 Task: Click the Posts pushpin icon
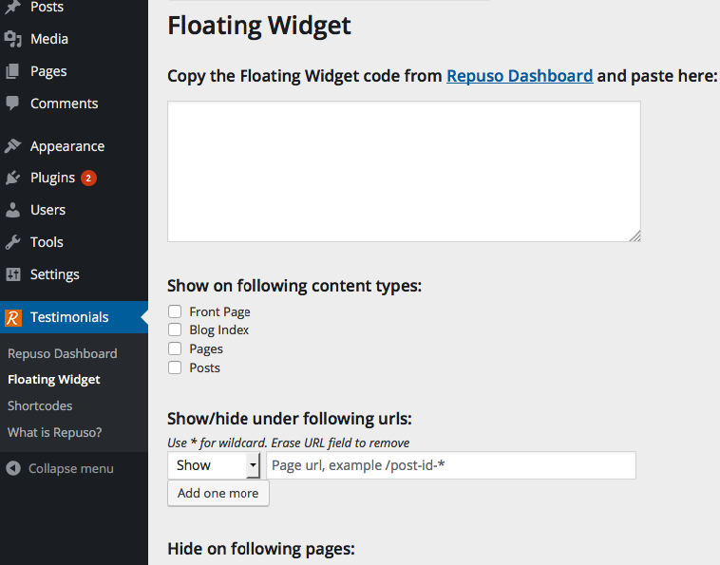pyautogui.click(x=13, y=7)
